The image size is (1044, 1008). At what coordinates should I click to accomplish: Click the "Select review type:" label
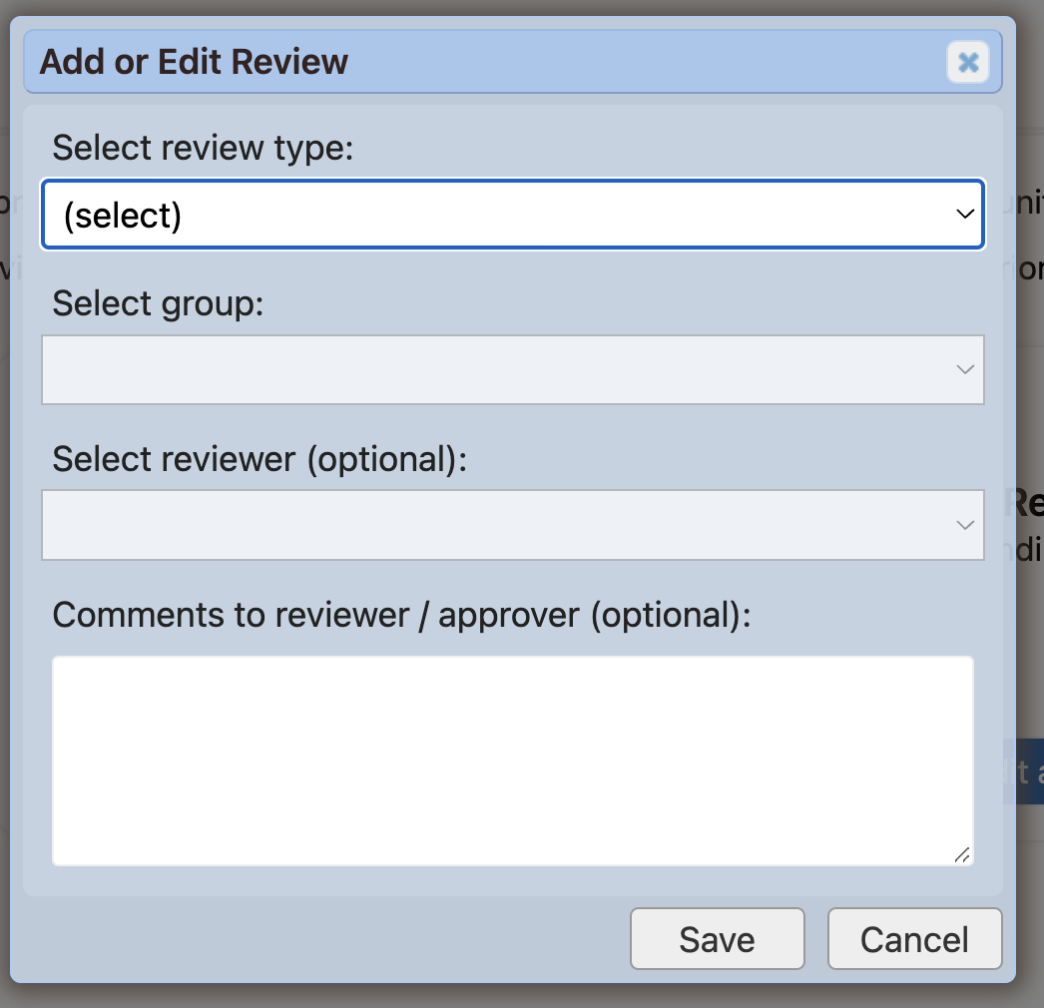[x=203, y=148]
